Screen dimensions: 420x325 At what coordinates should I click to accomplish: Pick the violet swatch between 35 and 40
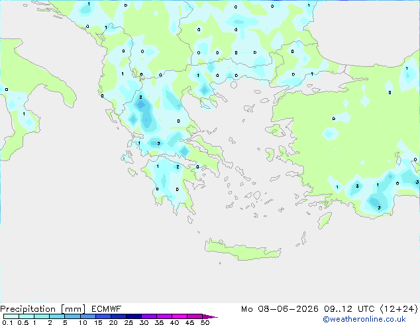tap(164, 316)
